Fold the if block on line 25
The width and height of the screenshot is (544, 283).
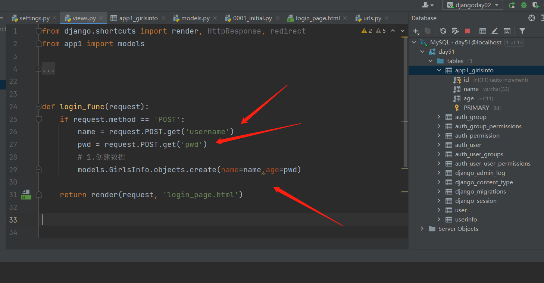pos(38,119)
